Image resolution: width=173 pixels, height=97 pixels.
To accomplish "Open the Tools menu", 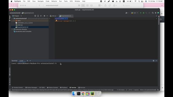I will [x=66, y=1].
